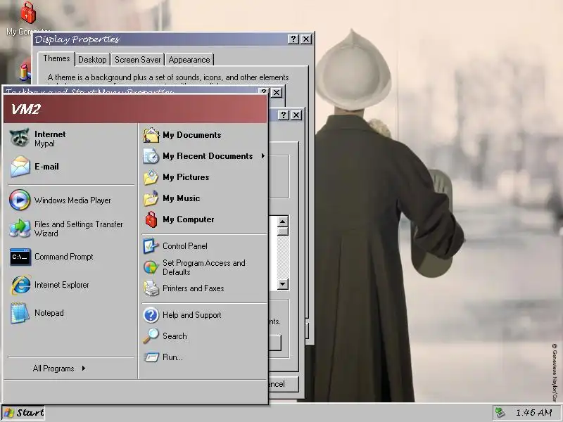Image resolution: width=563 pixels, height=422 pixels.
Task: Launch Notepad icon
Action: pyautogui.click(x=20, y=313)
